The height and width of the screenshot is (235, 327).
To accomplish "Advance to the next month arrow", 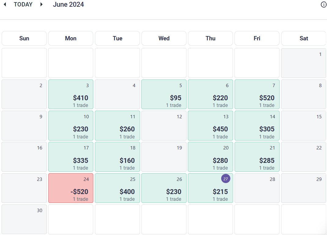I will click(x=42, y=5).
